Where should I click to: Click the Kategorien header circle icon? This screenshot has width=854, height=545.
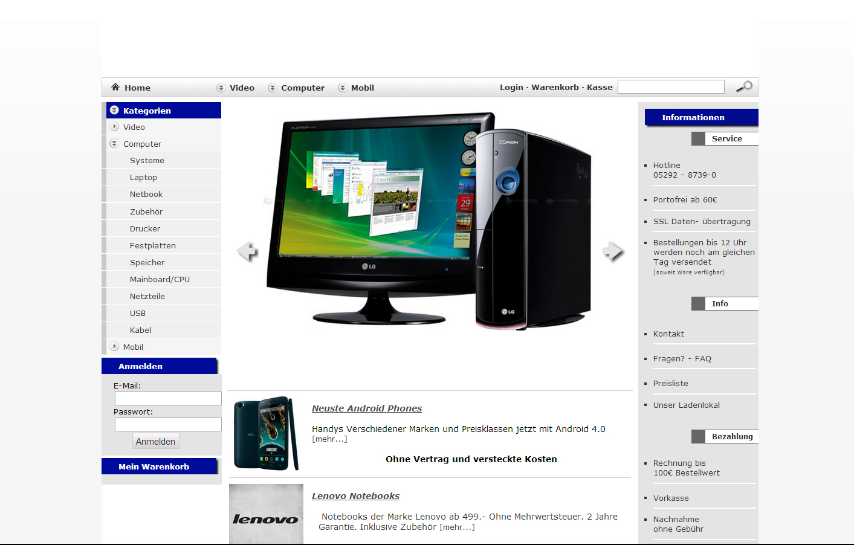click(x=114, y=110)
